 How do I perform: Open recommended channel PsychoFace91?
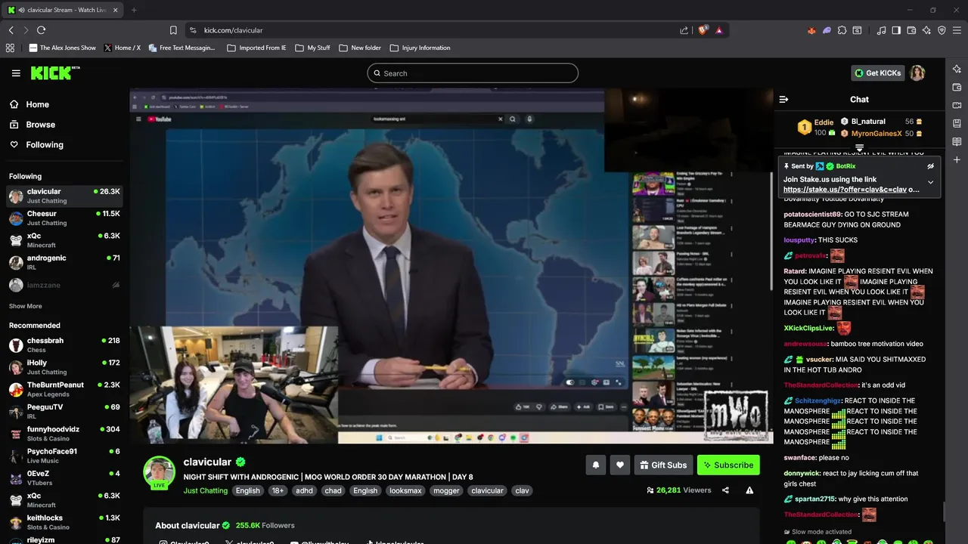[x=64, y=456]
